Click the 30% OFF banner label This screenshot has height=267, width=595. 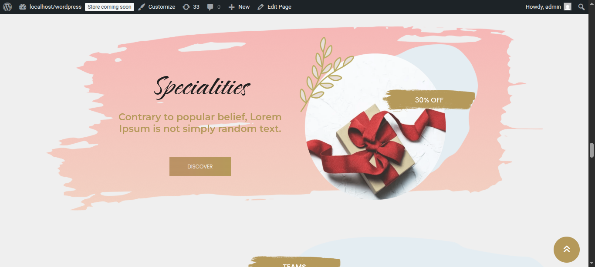(x=429, y=100)
